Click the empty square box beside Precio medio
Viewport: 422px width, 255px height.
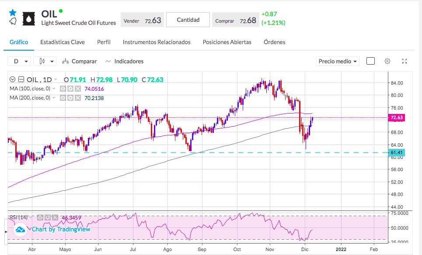click(x=370, y=61)
